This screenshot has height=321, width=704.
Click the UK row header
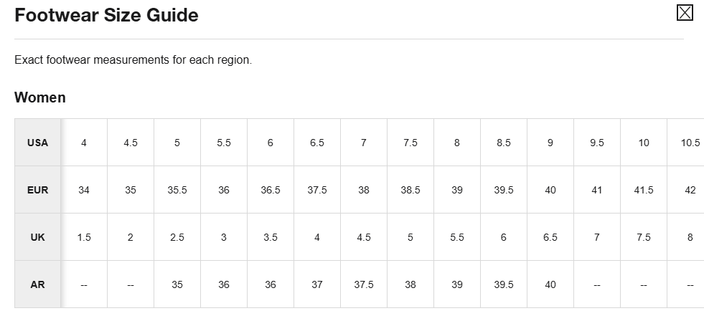[38, 237]
